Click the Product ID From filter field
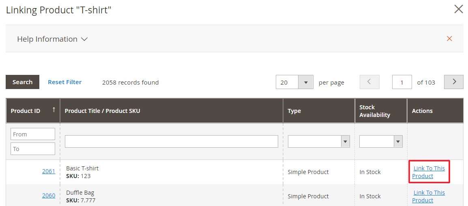 [33, 134]
